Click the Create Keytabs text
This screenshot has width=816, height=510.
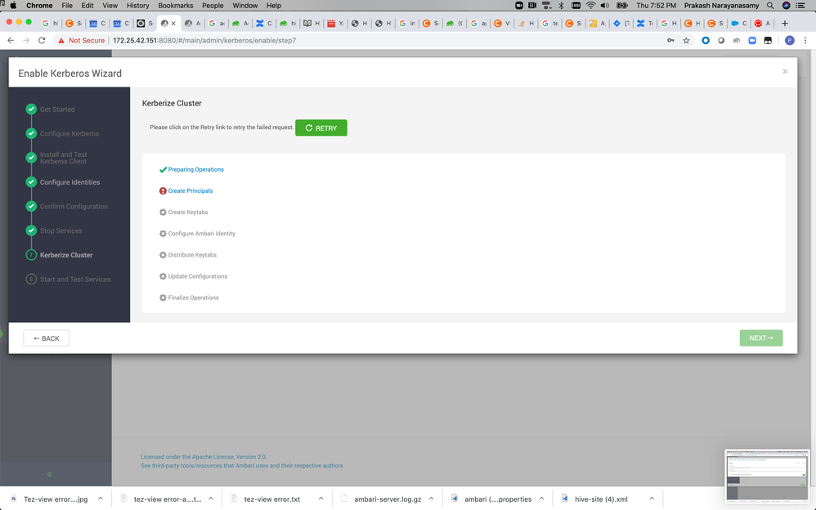pos(188,212)
